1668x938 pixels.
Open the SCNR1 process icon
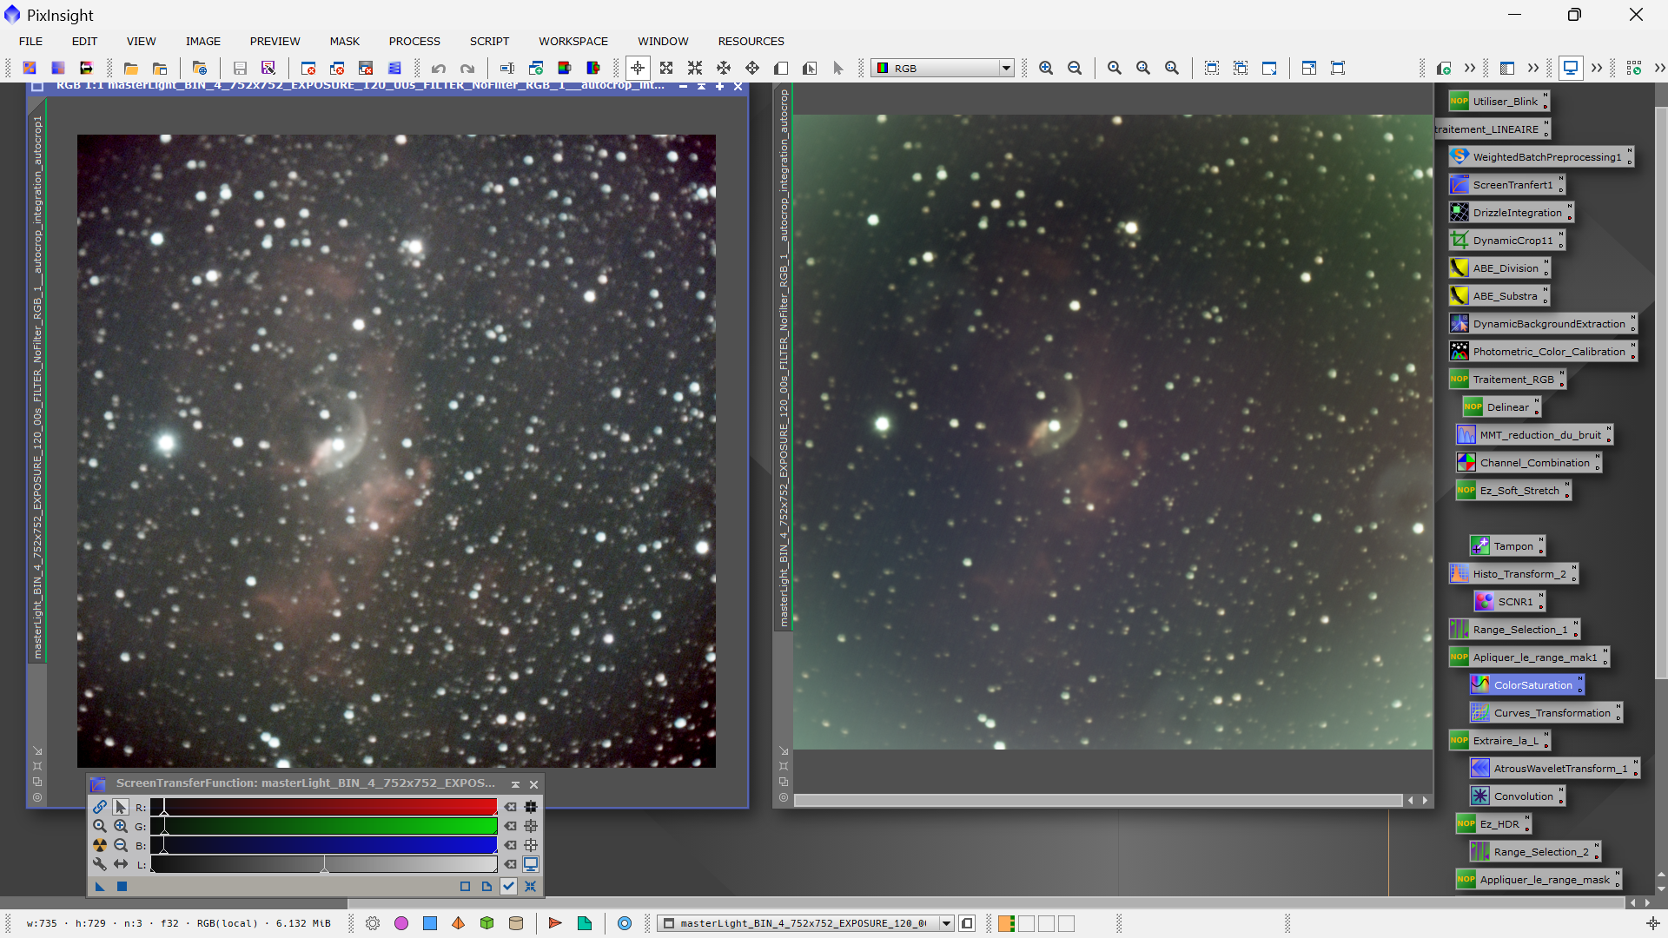tap(1508, 602)
